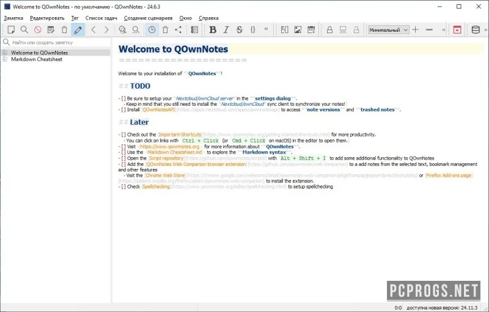Insert a code block with braces icon
489x312 pixels.
coord(253,29)
